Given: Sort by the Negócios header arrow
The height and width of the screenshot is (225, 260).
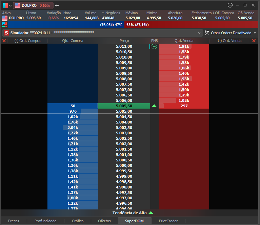Looking at the screenshot, I should [103, 13].
